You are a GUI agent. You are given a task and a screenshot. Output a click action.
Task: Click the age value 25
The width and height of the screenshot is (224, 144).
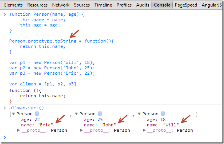click(100, 119)
